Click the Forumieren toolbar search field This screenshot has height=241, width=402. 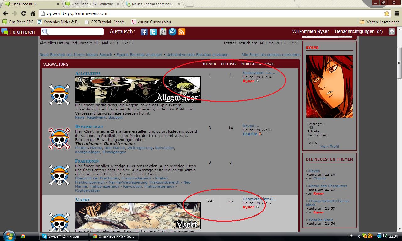click(72, 32)
